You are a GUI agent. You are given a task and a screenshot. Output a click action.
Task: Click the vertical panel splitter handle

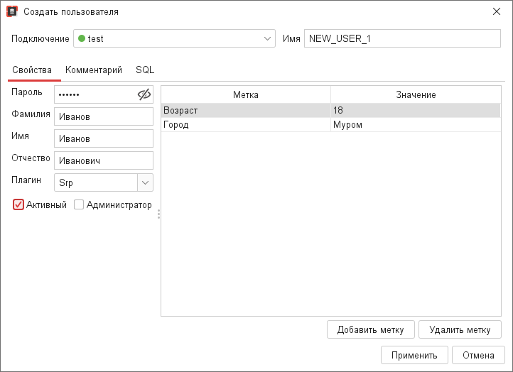158,214
